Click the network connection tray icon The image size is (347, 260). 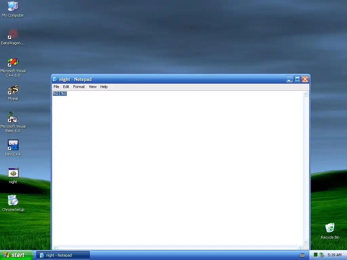(322, 255)
